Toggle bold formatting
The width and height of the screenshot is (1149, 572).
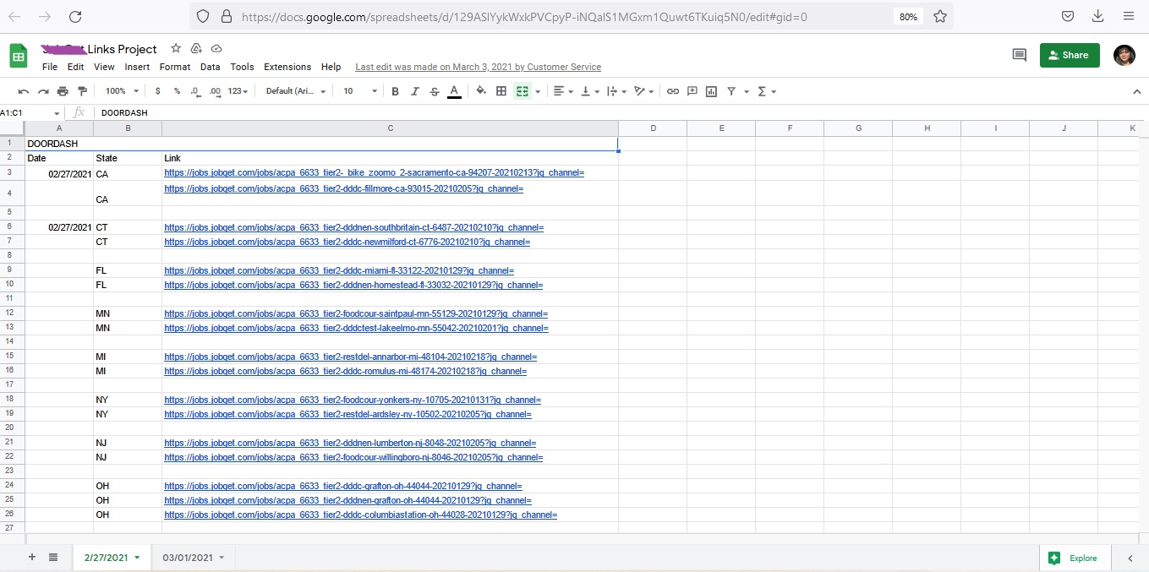click(395, 91)
